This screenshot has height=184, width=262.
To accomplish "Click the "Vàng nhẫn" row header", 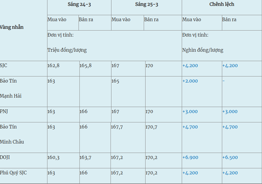I will click(x=12, y=27).
